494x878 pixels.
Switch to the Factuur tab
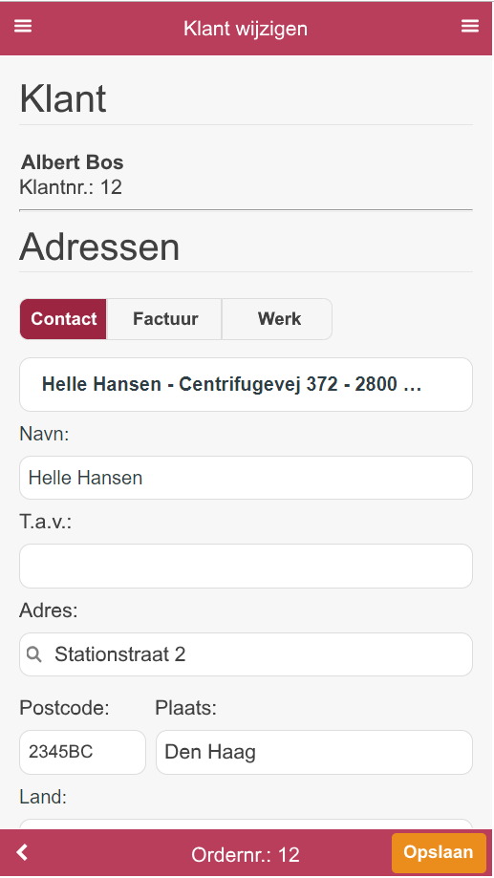[165, 318]
